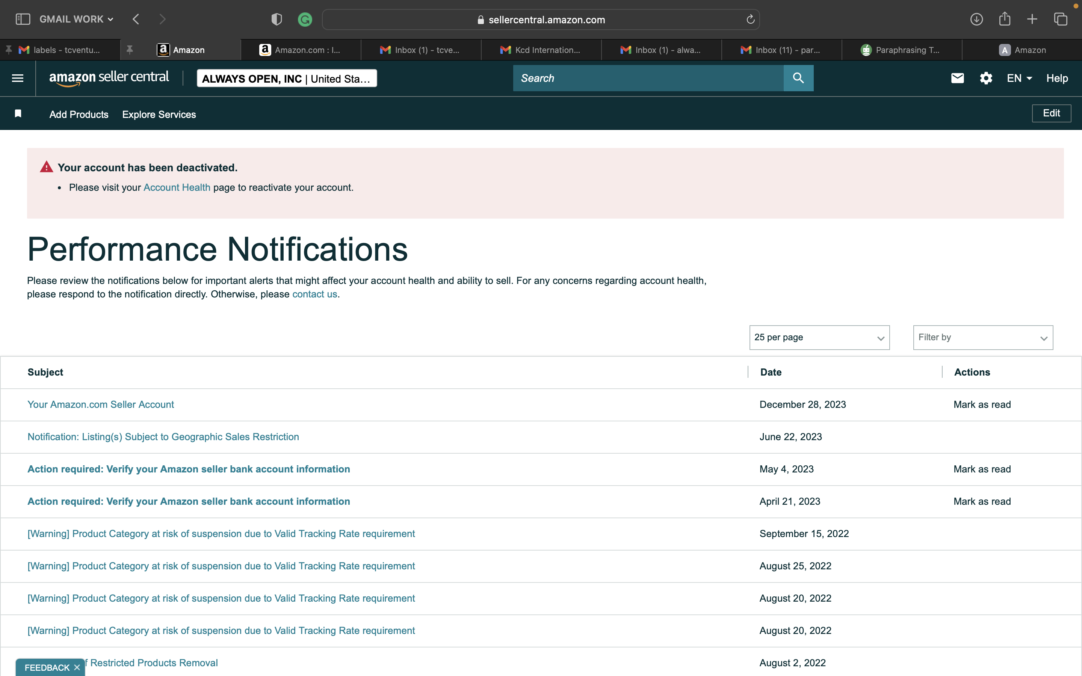The height and width of the screenshot is (676, 1082).
Task: Add a new Safari tab with plus icon
Action: pos(1032,19)
